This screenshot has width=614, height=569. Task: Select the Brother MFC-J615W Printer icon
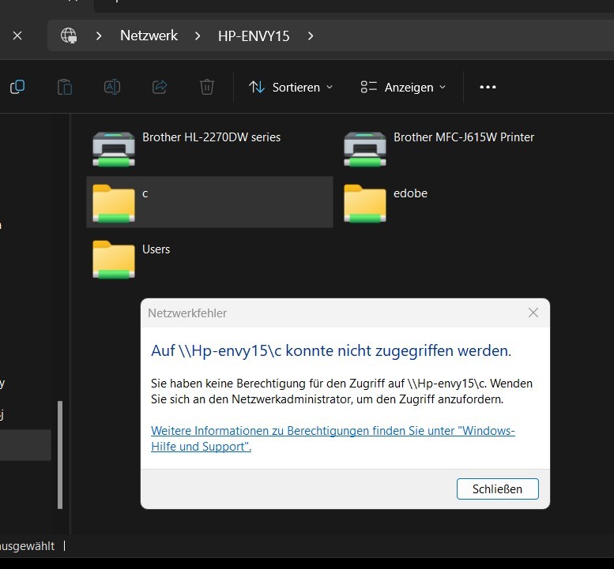point(365,149)
